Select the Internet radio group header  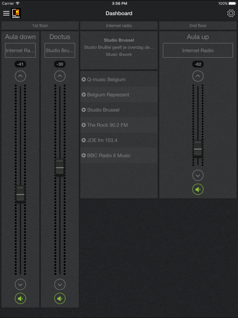(x=119, y=26)
